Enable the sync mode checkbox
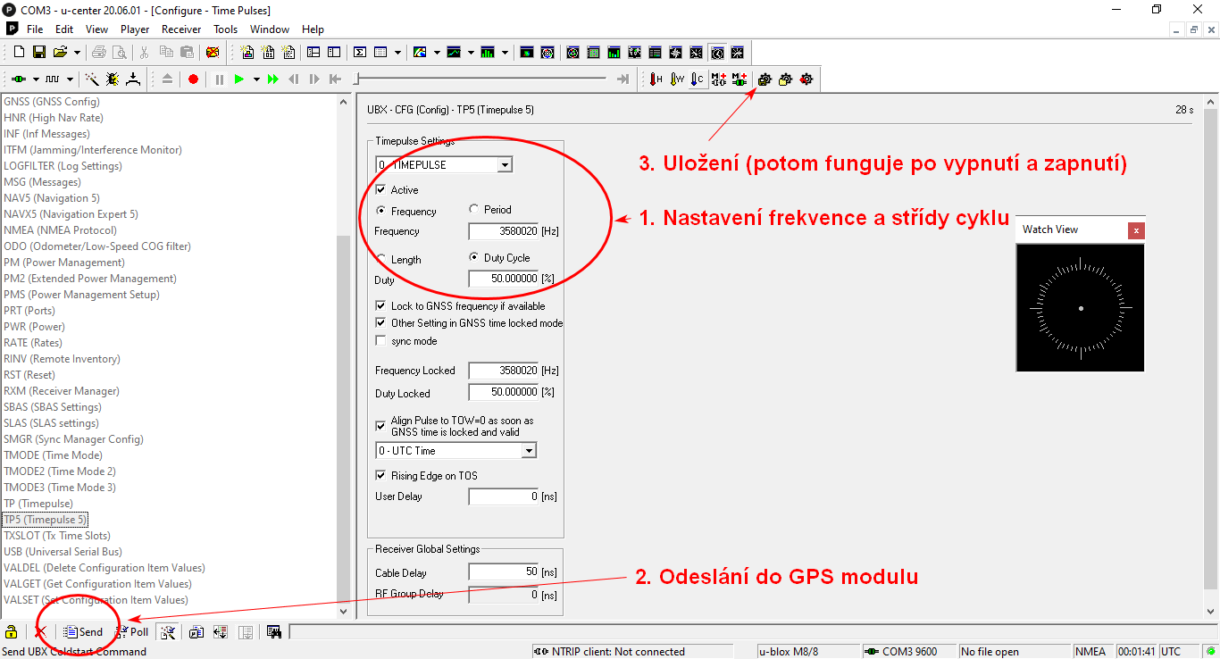 (x=381, y=341)
